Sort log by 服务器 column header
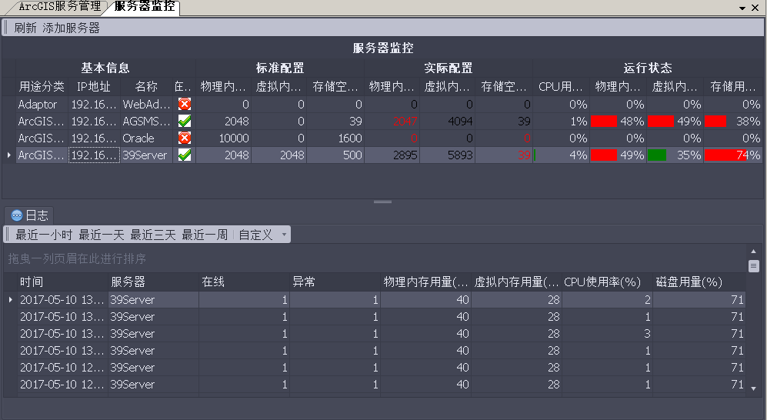The height and width of the screenshot is (420, 767). point(153,282)
